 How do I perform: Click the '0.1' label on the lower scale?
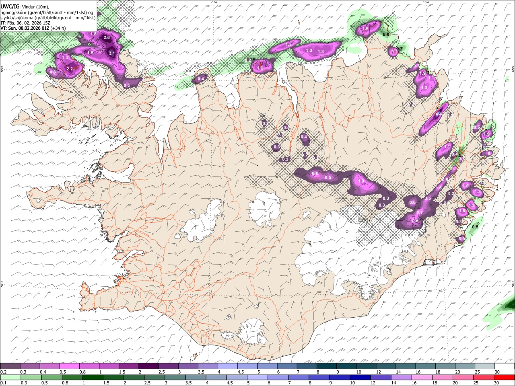(4, 383)
